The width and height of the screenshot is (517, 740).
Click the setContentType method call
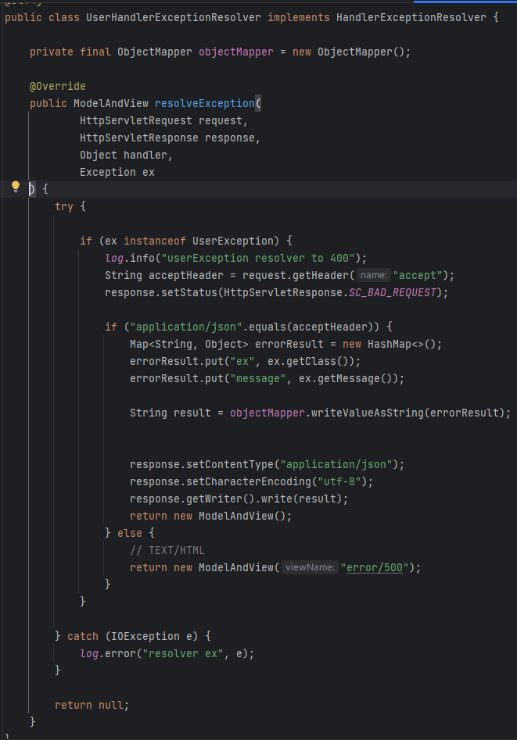(230, 464)
